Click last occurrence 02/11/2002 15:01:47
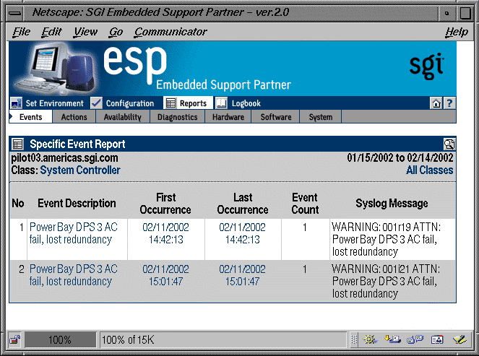Screen dimensions: 479x356 (x=242, y=275)
